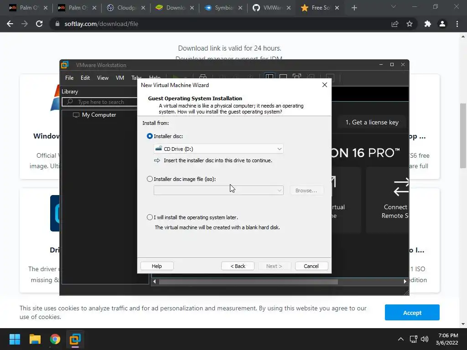Cancel the New Virtual Machine Wizard
This screenshot has height=350, width=467.
(311, 266)
